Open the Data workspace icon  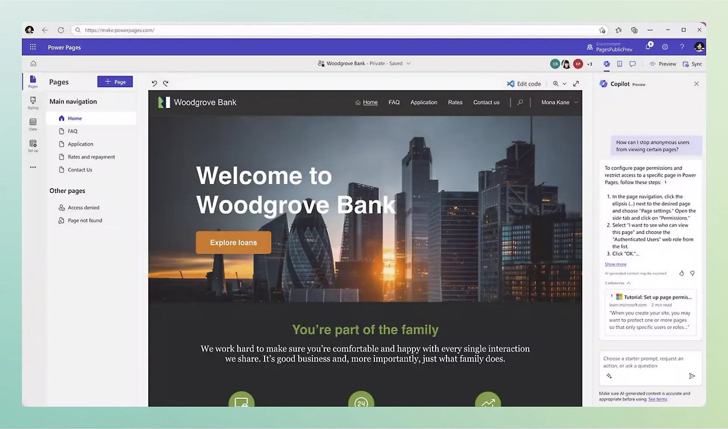pyautogui.click(x=33, y=124)
